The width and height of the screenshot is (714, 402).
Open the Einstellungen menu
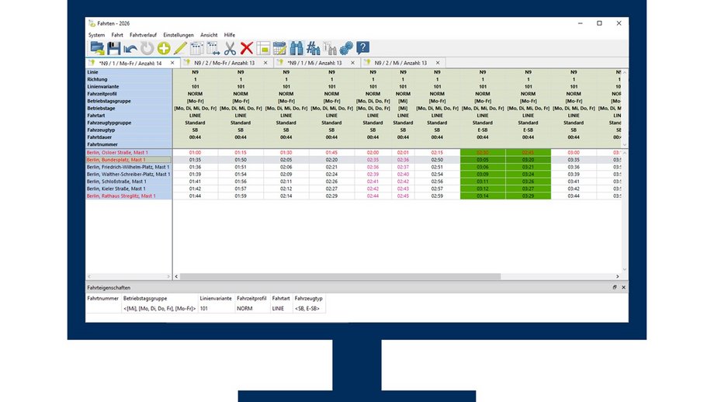click(178, 35)
